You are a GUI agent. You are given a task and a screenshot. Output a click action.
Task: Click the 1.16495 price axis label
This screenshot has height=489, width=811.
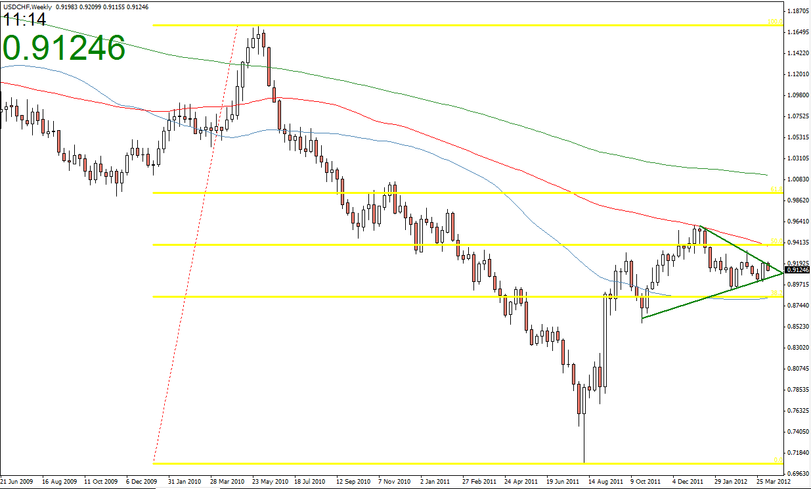(x=798, y=32)
